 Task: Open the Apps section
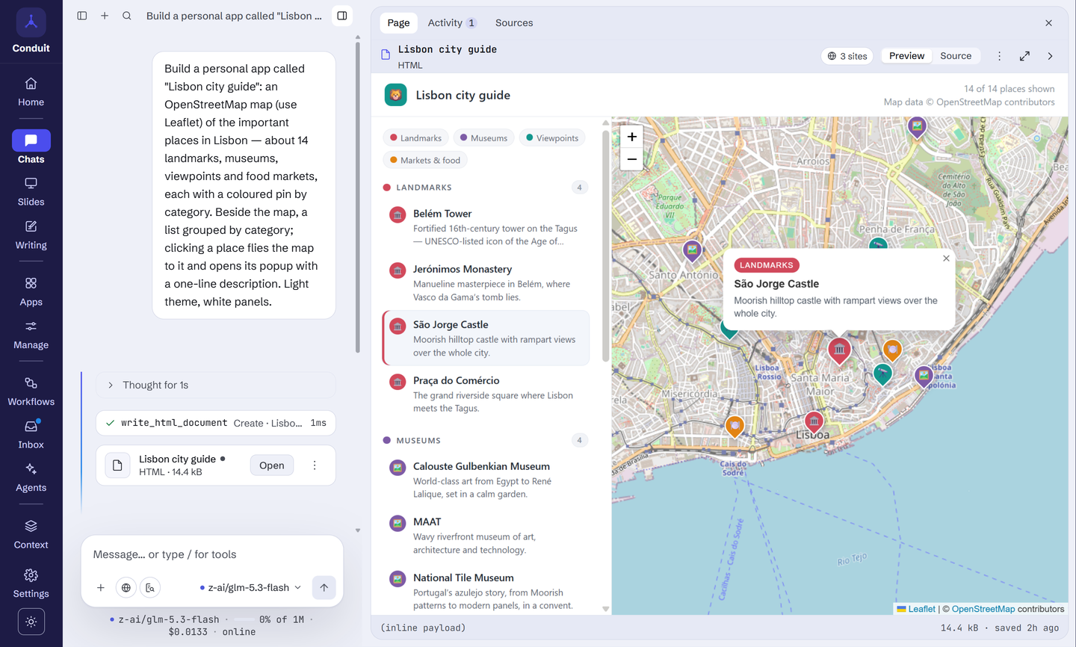[x=31, y=292]
